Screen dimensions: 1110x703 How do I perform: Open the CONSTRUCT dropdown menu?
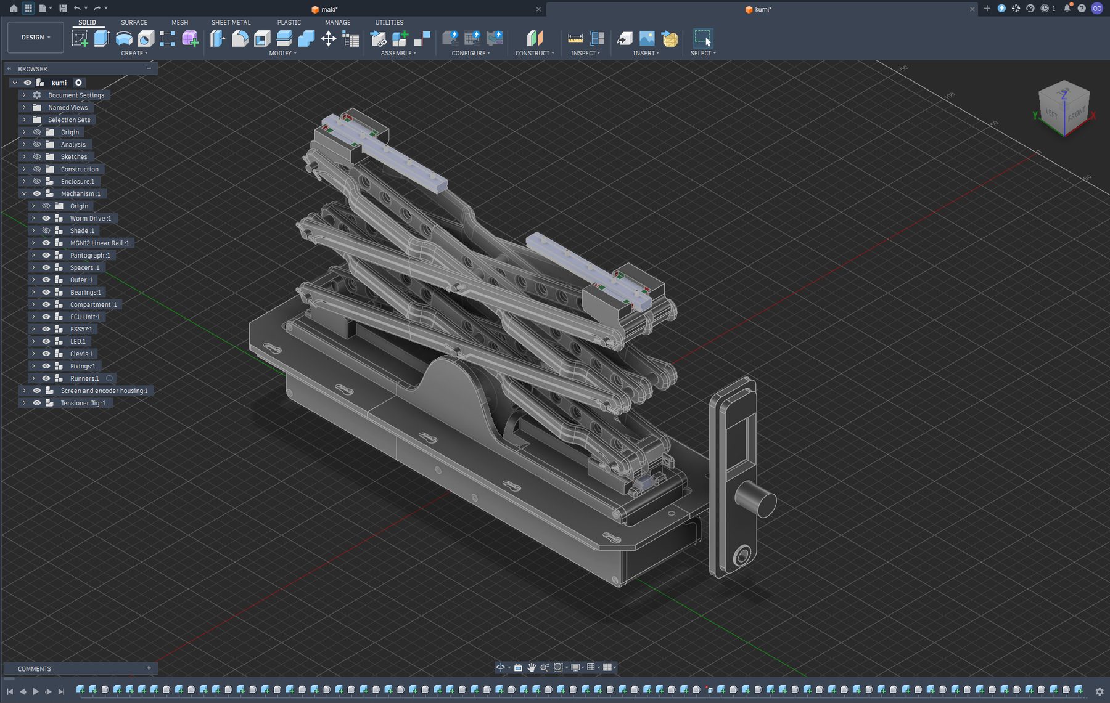535,53
